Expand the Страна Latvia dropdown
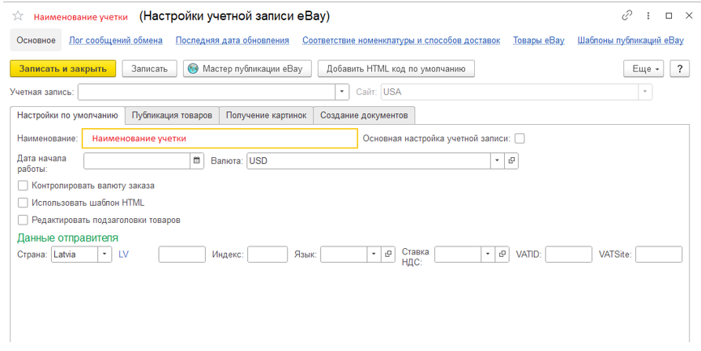 [x=105, y=254]
